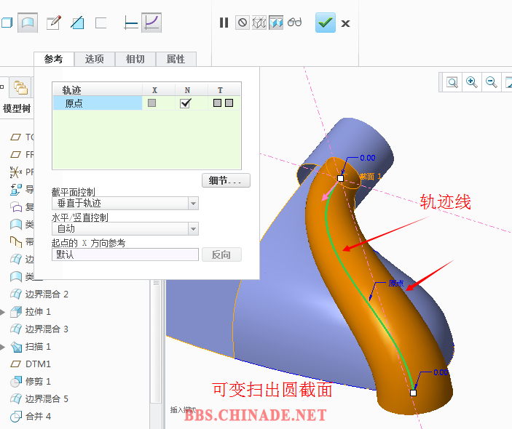Click the create or edit sketch section icon

tap(53, 23)
